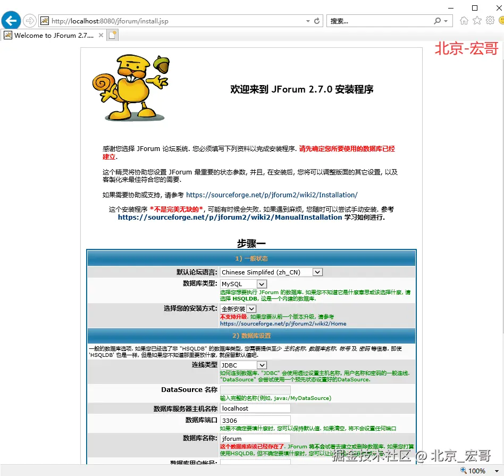Open the ManualInstallation sourceforge link
This screenshot has height=476, width=504.
[x=230, y=218]
